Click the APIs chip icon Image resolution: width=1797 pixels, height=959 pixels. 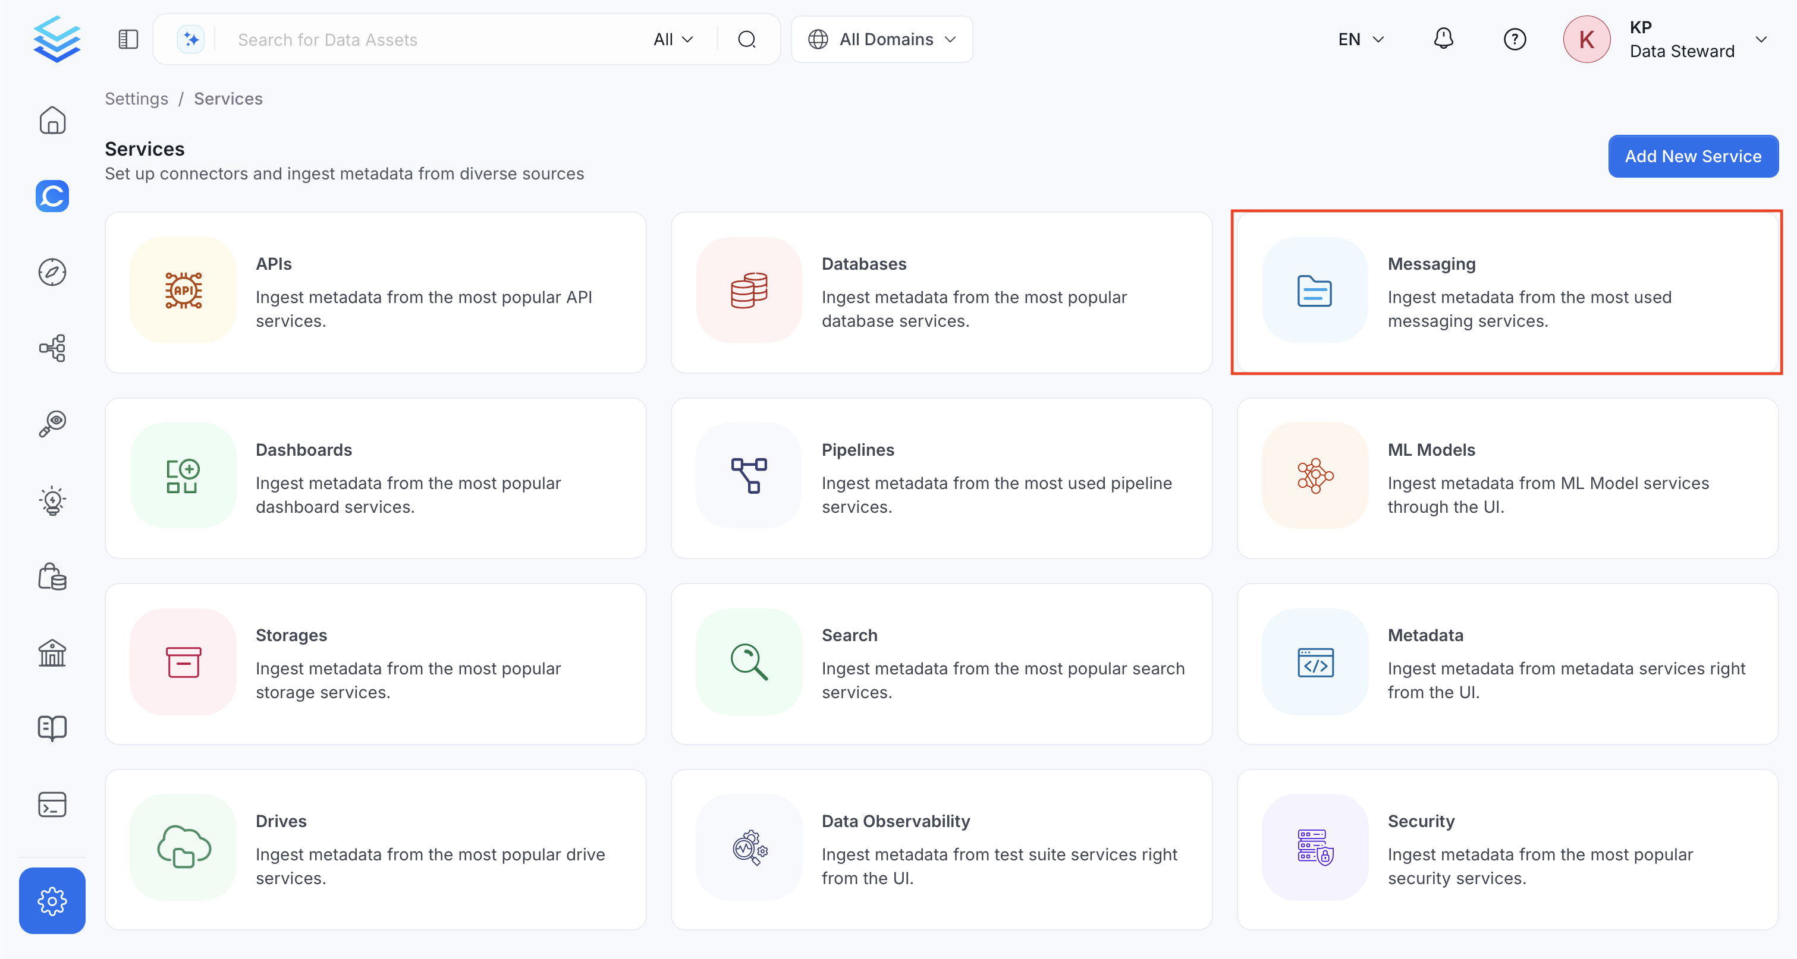click(184, 290)
